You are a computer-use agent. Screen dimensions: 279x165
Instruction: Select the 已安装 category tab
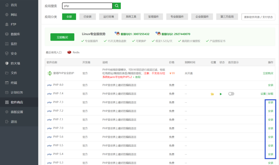click(87, 17)
